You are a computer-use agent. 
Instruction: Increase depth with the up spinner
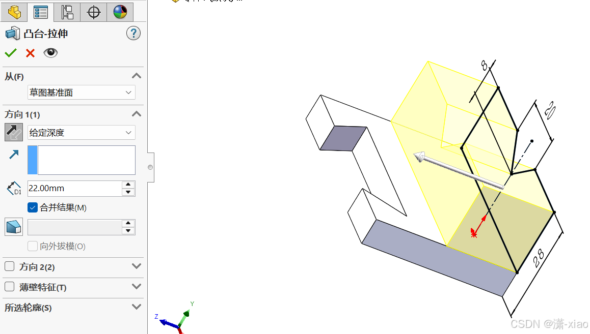pyautogui.click(x=128, y=185)
